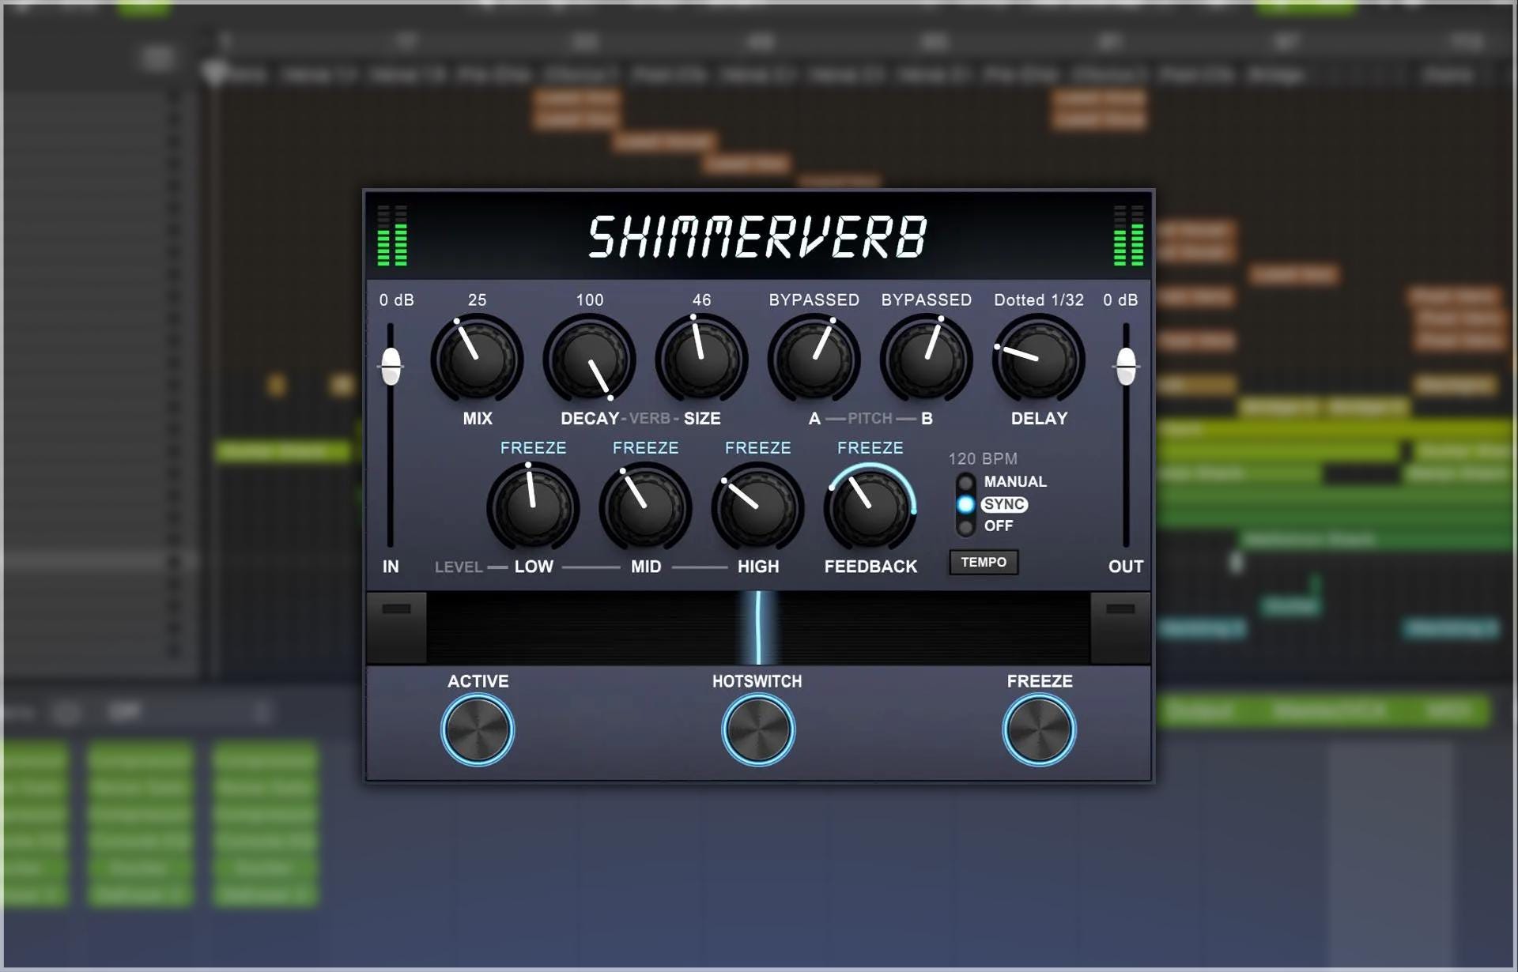Click the BYPASSED value above Pitch B
Image resolution: width=1518 pixels, height=972 pixels.
coord(926,300)
